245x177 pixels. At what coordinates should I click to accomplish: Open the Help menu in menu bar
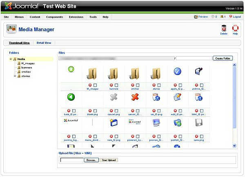coord(105,17)
